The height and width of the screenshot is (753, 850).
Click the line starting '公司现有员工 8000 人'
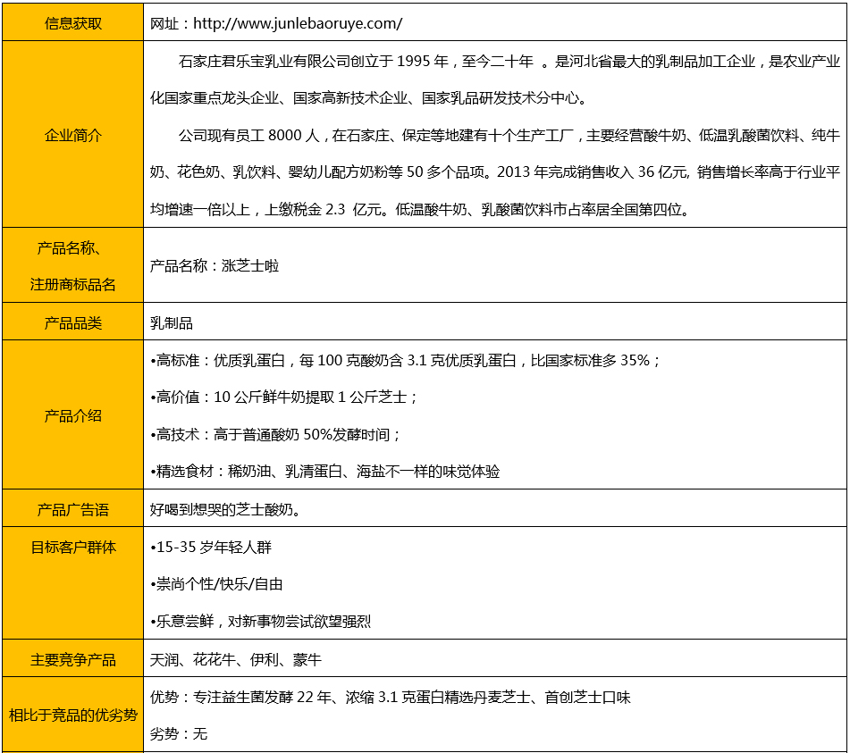pos(509,135)
